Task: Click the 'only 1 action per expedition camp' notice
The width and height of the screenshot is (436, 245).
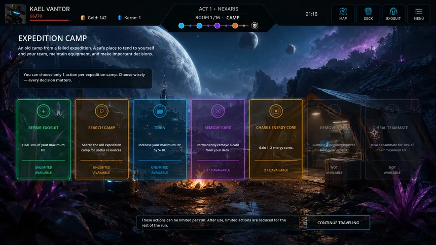Action: [85, 77]
